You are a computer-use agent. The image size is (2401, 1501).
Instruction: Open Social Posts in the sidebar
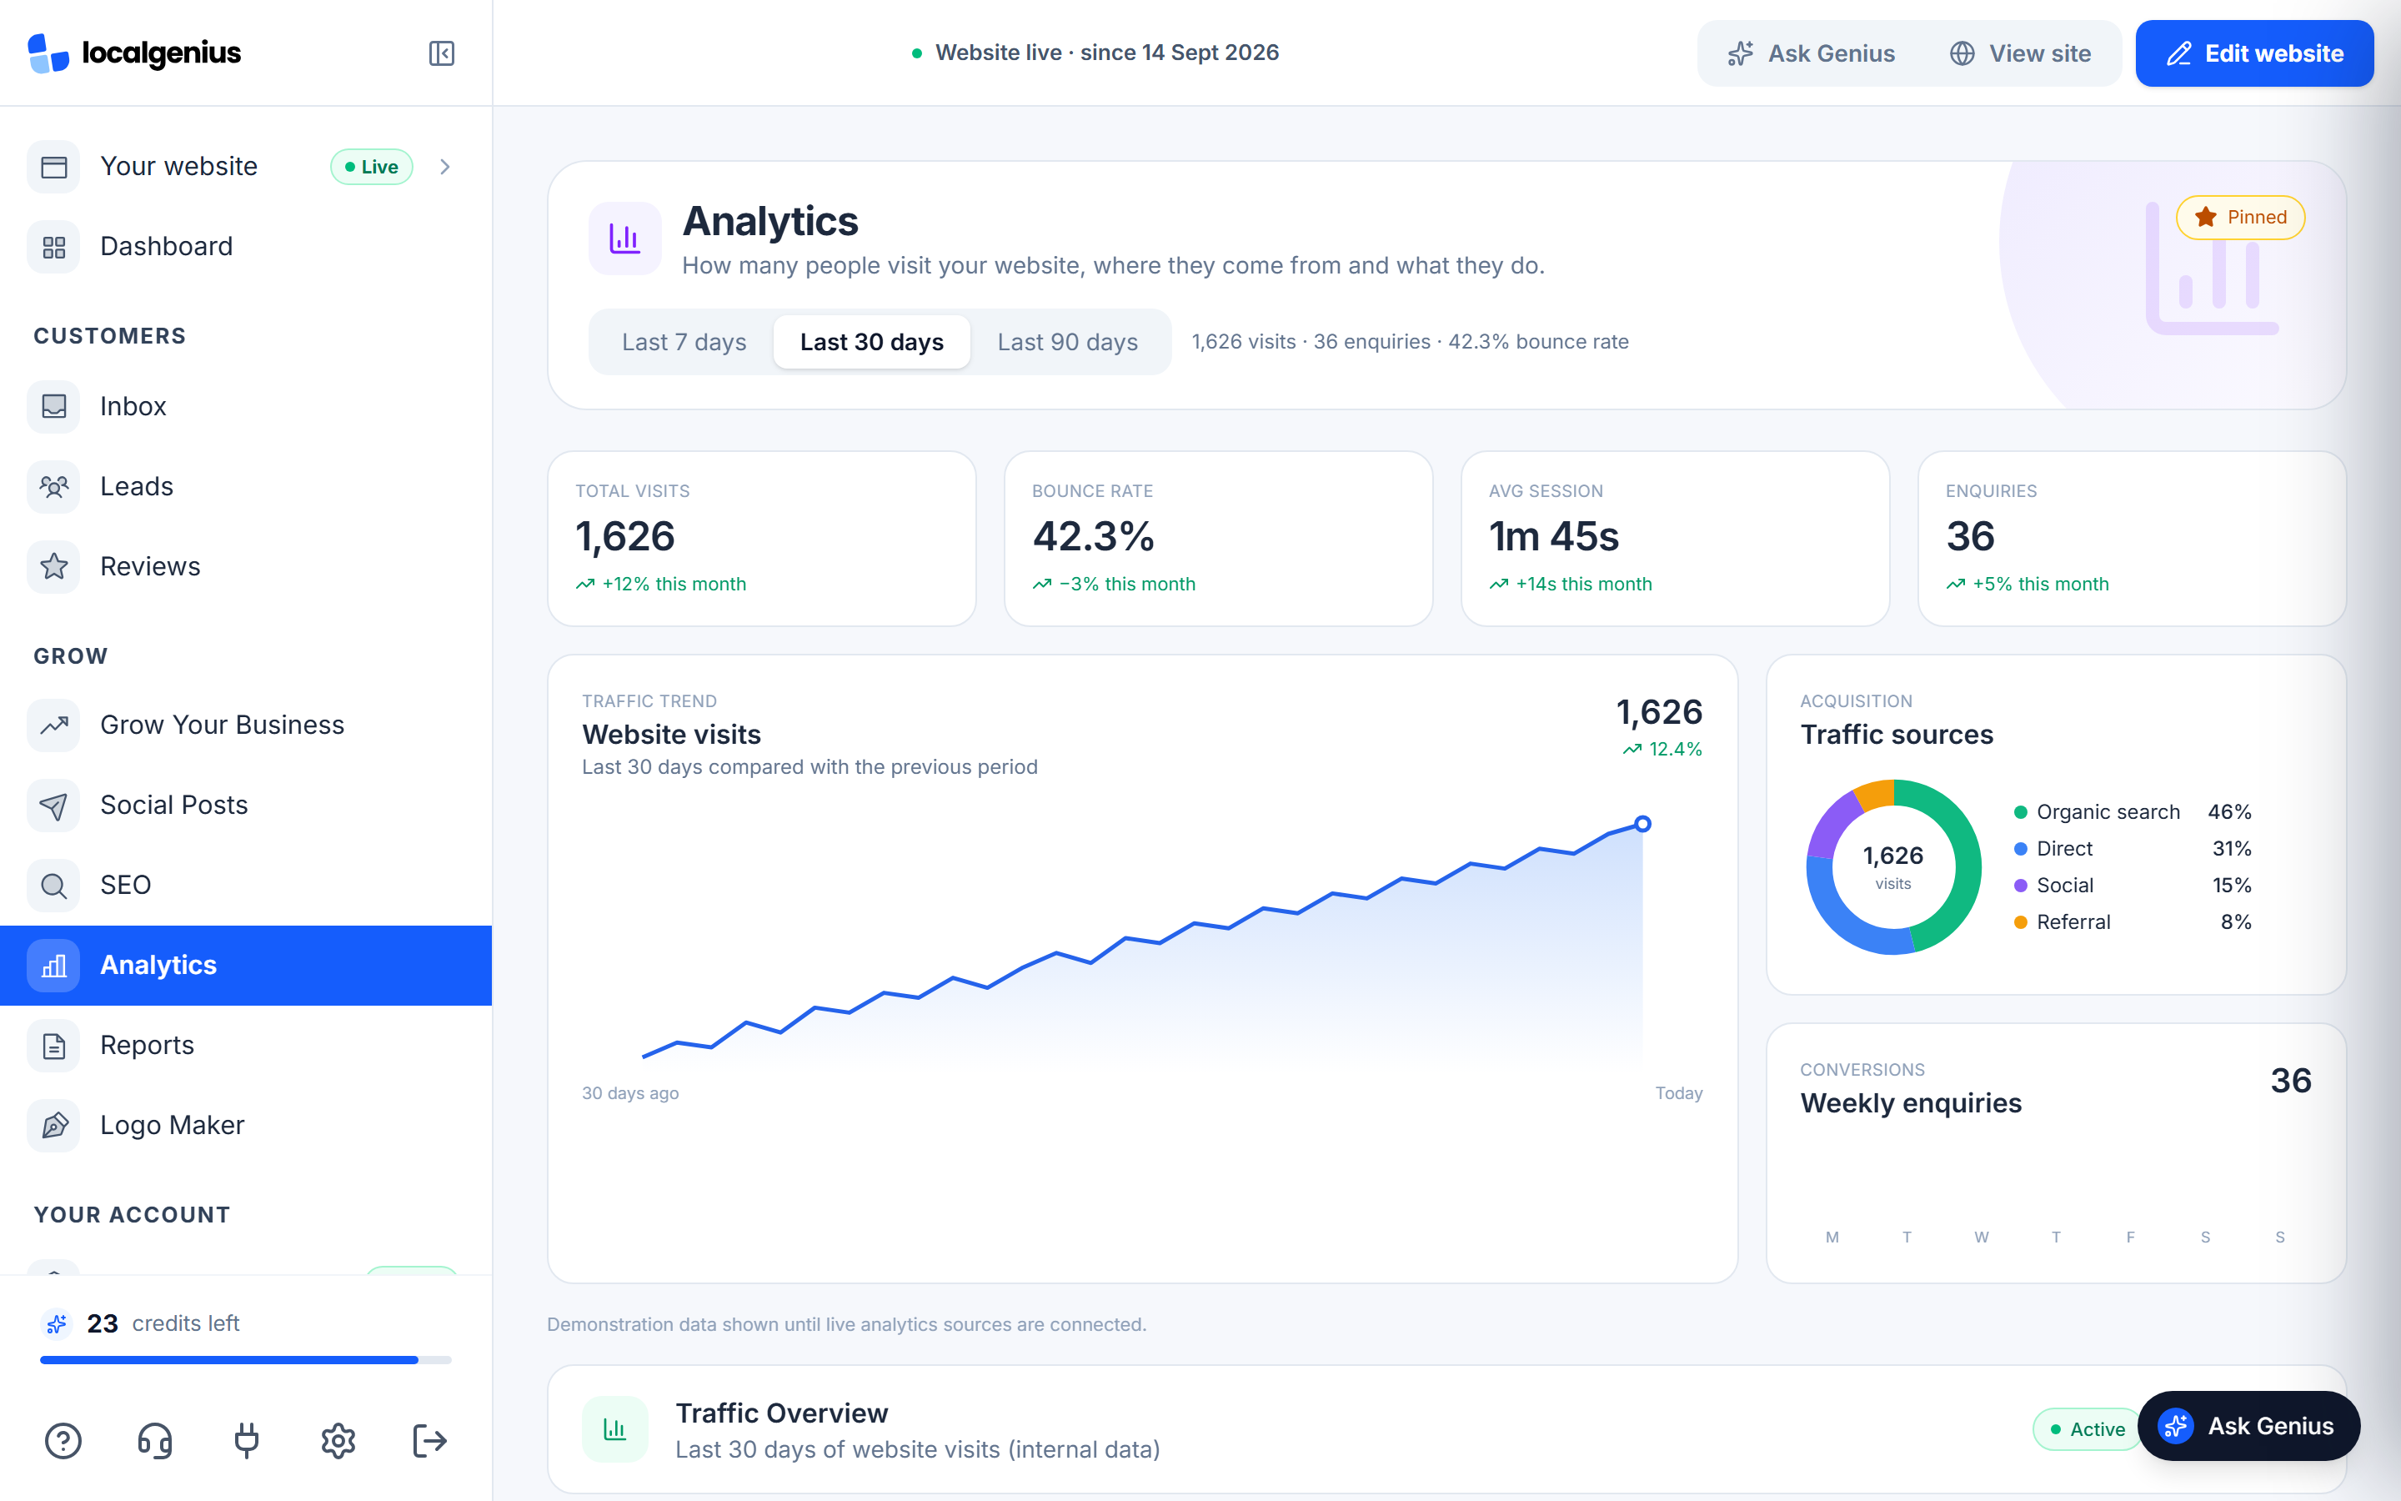pos(246,805)
